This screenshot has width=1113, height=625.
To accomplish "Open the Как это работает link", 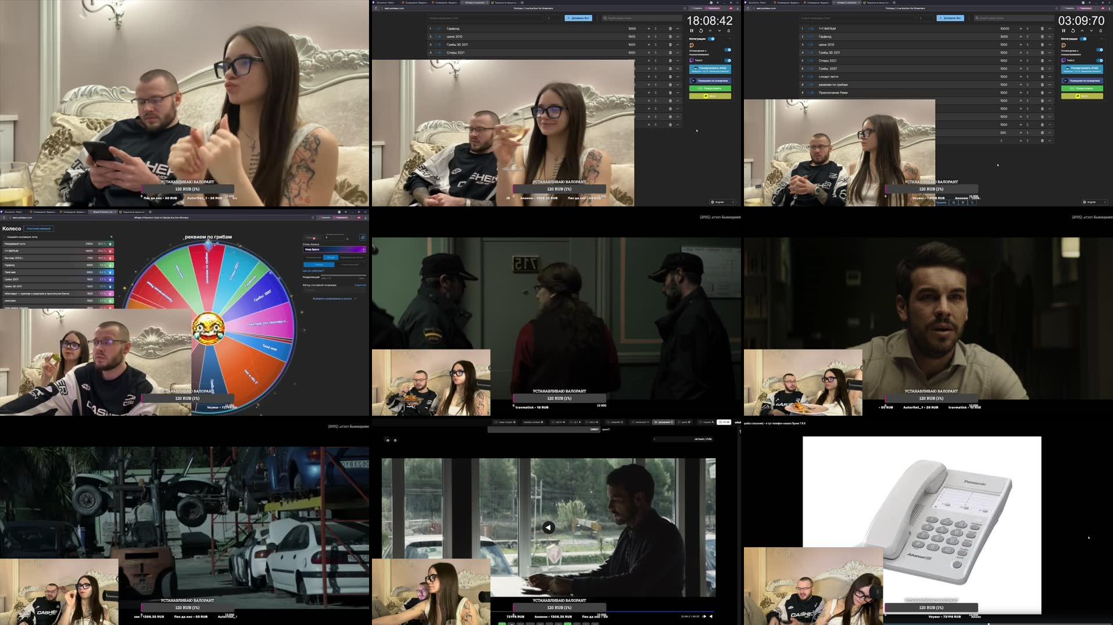I will pos(313,271).
